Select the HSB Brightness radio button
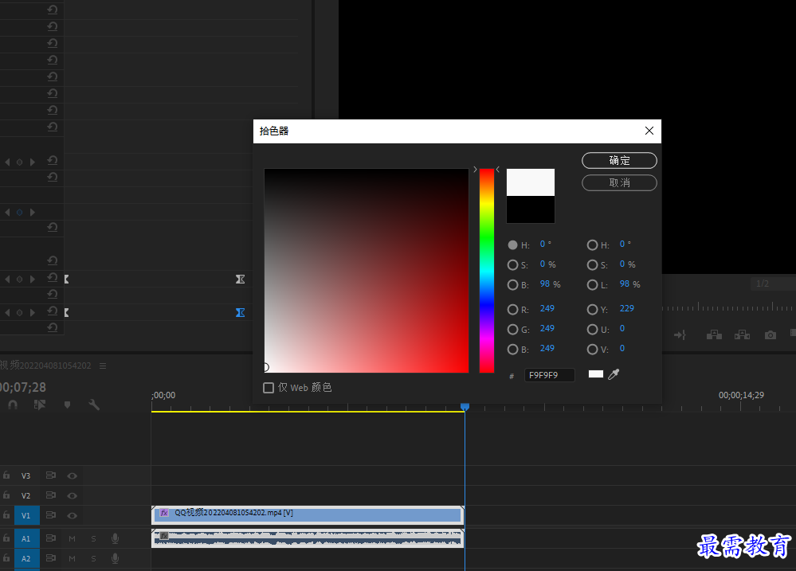Viewport: 796px width, 571px height. coord(512,285)
